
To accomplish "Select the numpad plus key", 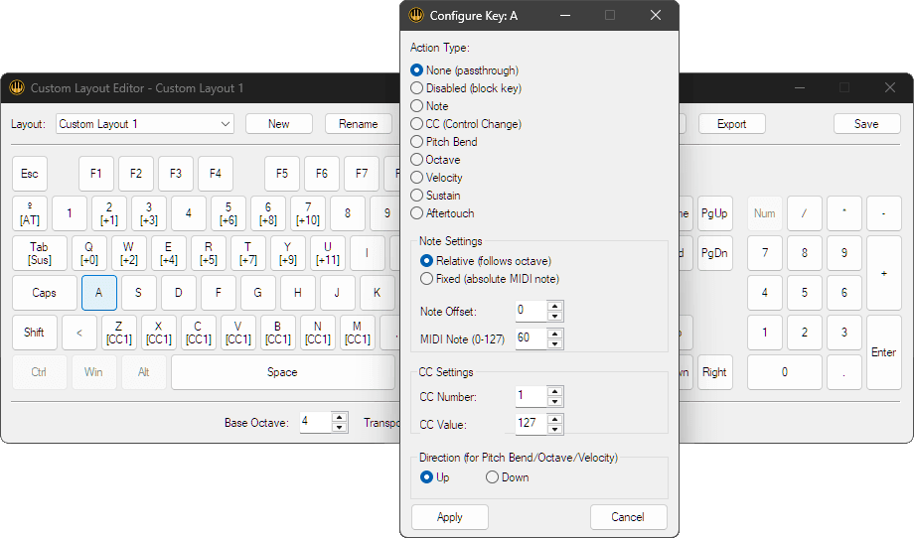I will point(883,273).
